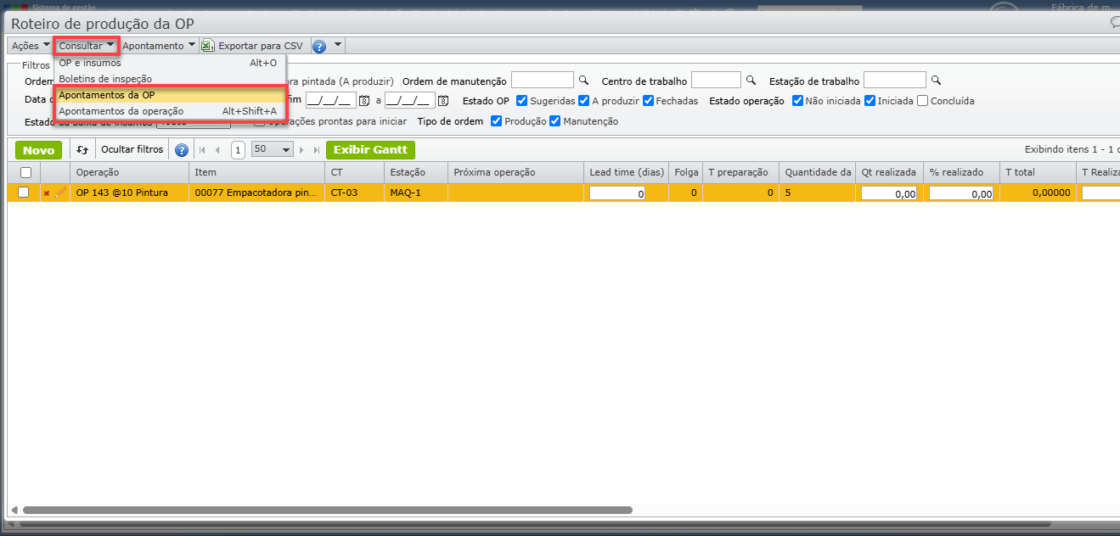Uncheck the Manutenção checkbox

[554, 121]
